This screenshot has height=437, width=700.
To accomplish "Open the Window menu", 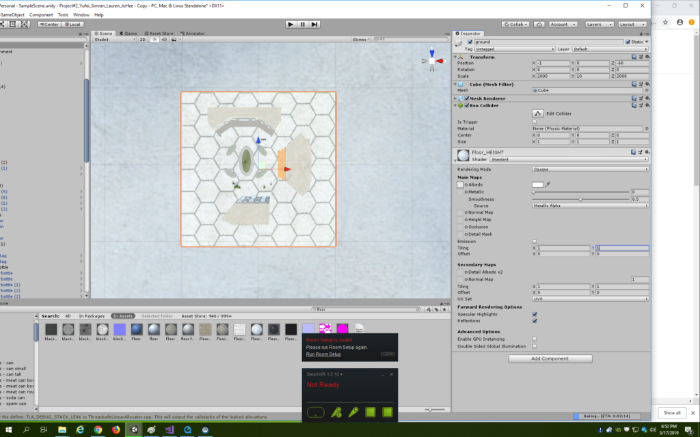I will (81, 15).
